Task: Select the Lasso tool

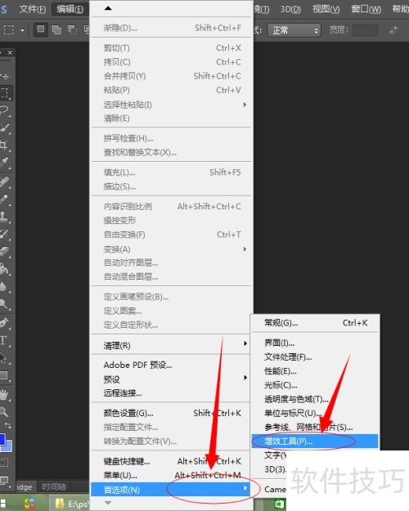Action: (5, 110)
